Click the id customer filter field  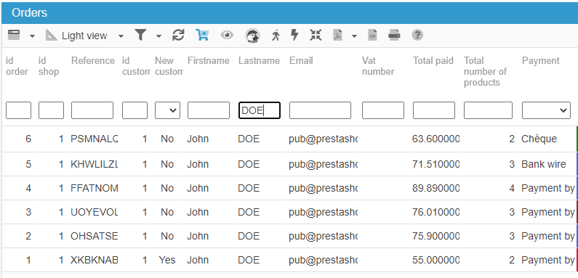135,110
